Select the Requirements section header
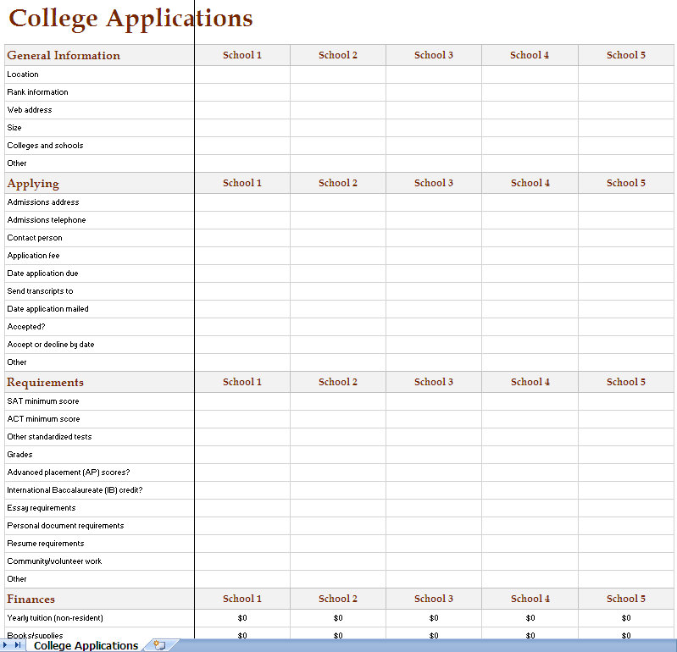This screenshot has width=677, height=652. pyautogui.click(x=46, y=383)
